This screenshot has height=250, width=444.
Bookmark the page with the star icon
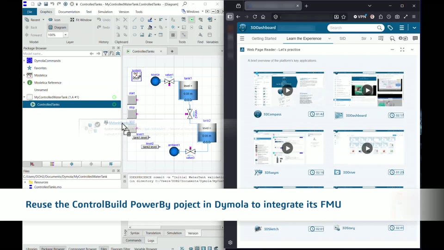pyautogui.click(x=344, y=17)
